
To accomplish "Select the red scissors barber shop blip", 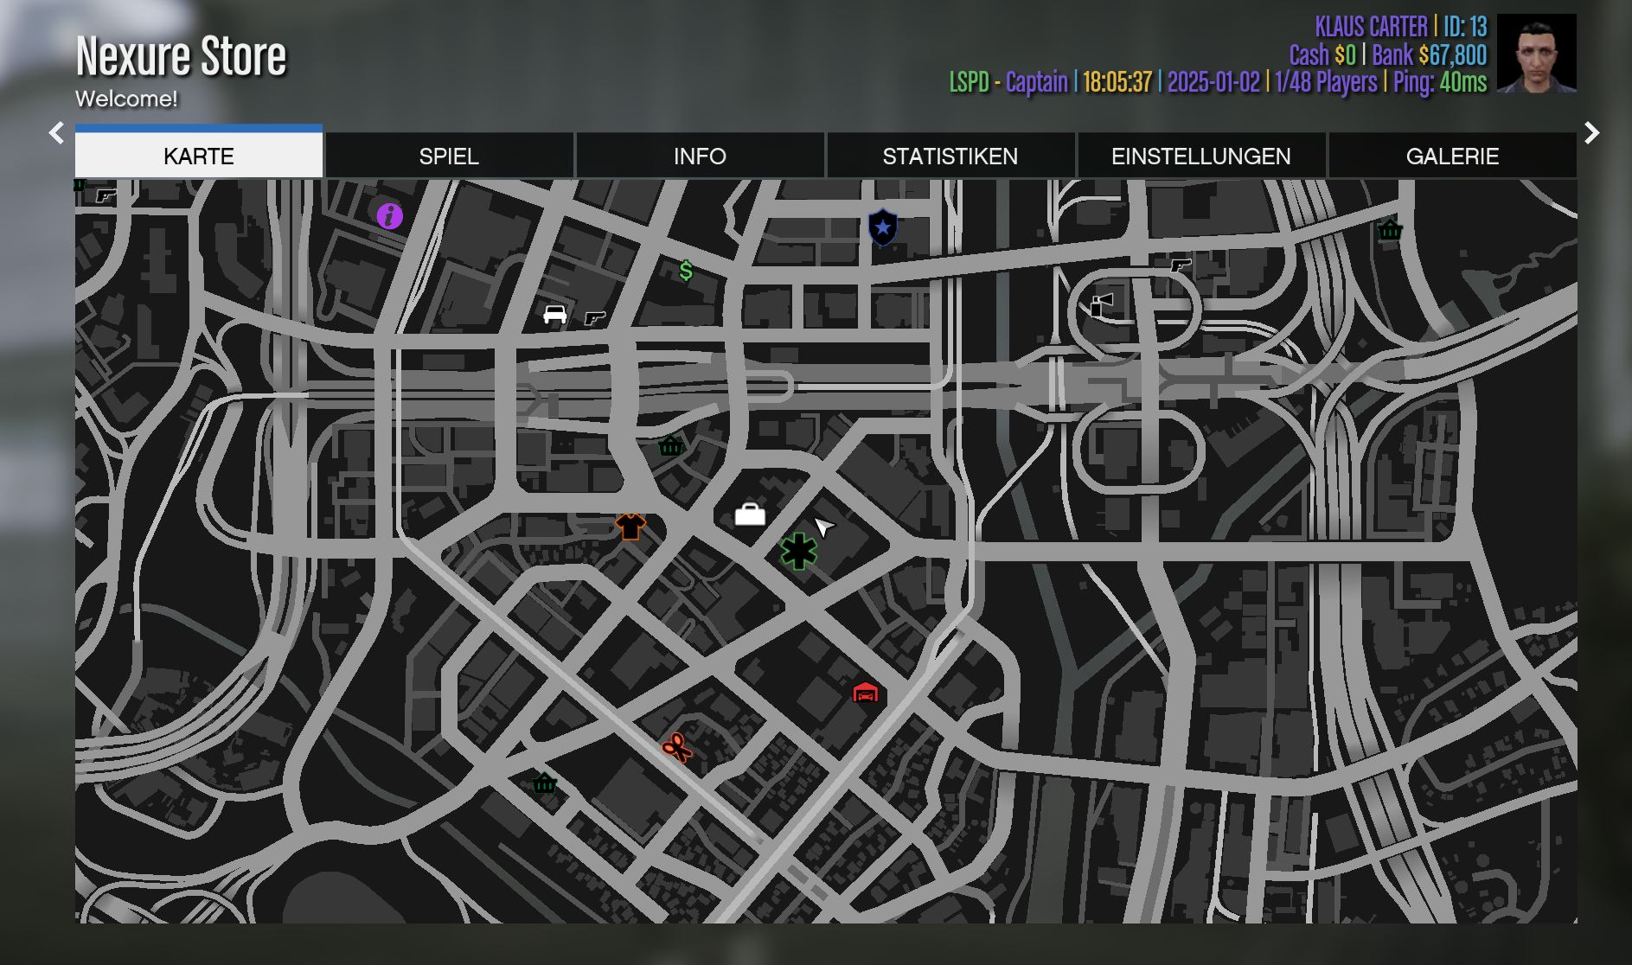I will [676, 747].
